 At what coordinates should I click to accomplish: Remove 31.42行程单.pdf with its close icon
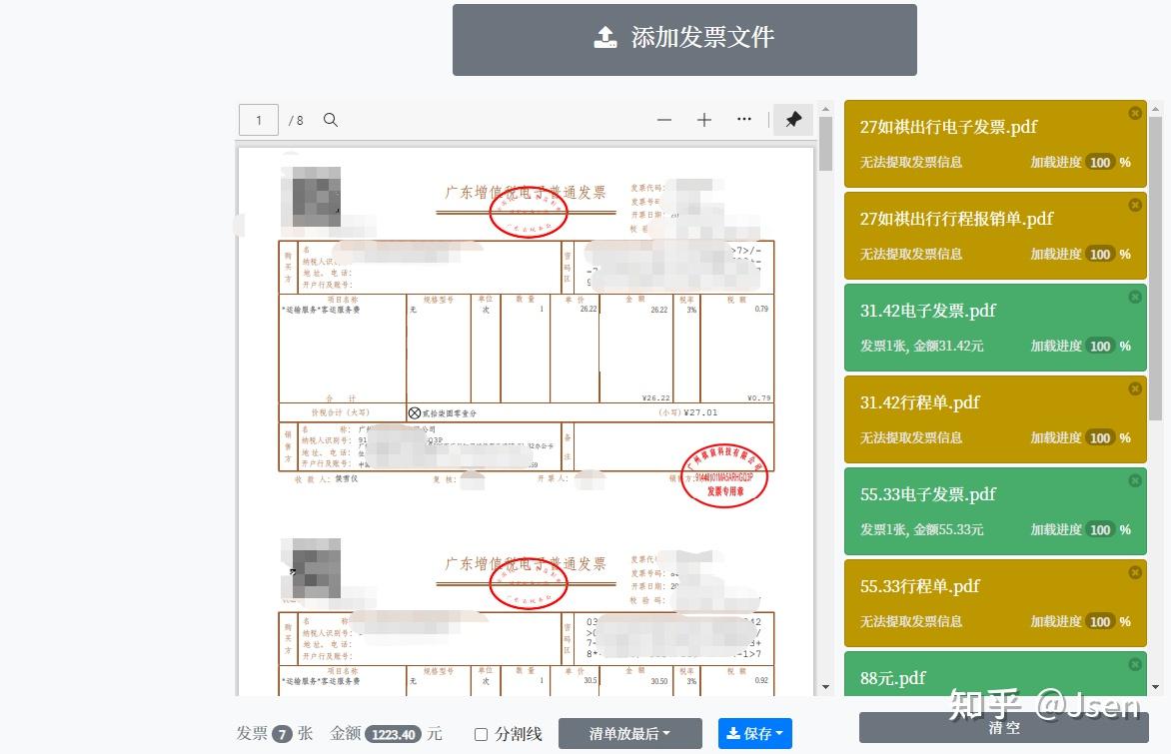pyautogui.click(x=1134, y=388)
